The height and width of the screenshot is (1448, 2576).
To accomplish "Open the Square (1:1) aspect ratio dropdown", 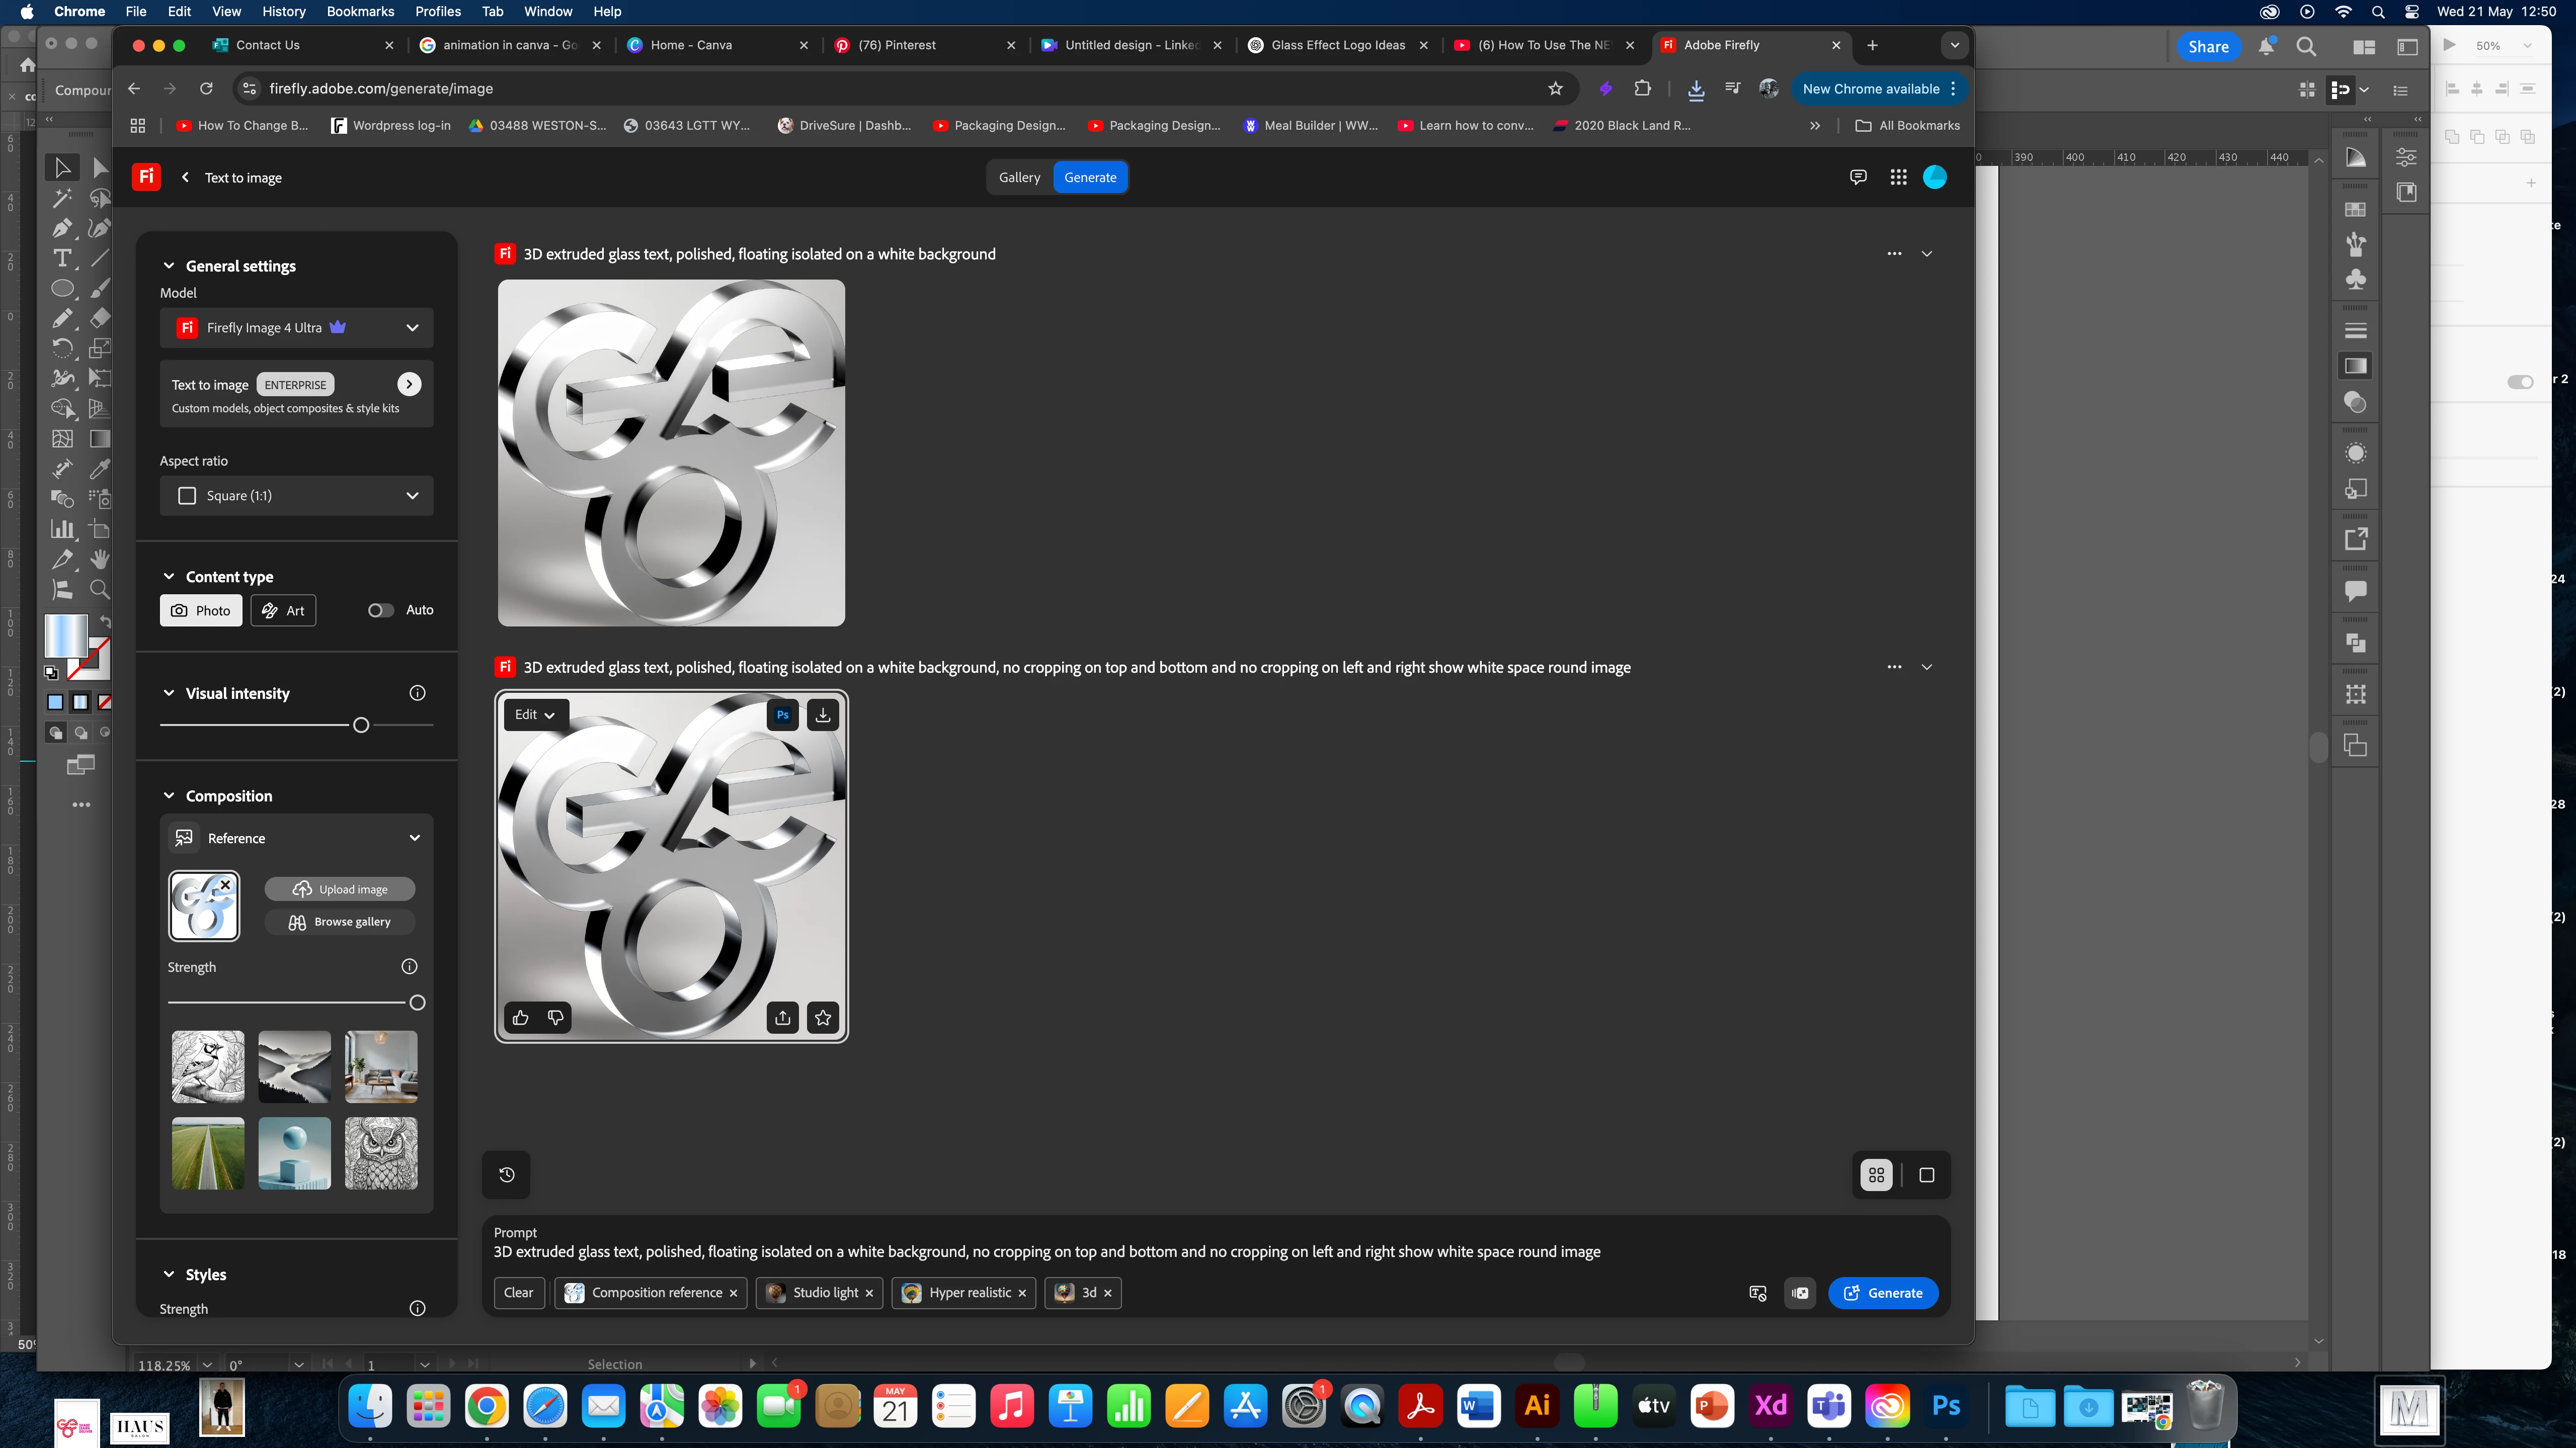I will 297,496.
